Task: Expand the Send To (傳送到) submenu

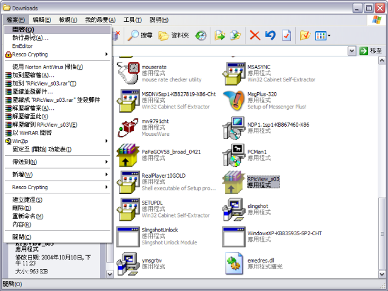Action: [58, 162]
